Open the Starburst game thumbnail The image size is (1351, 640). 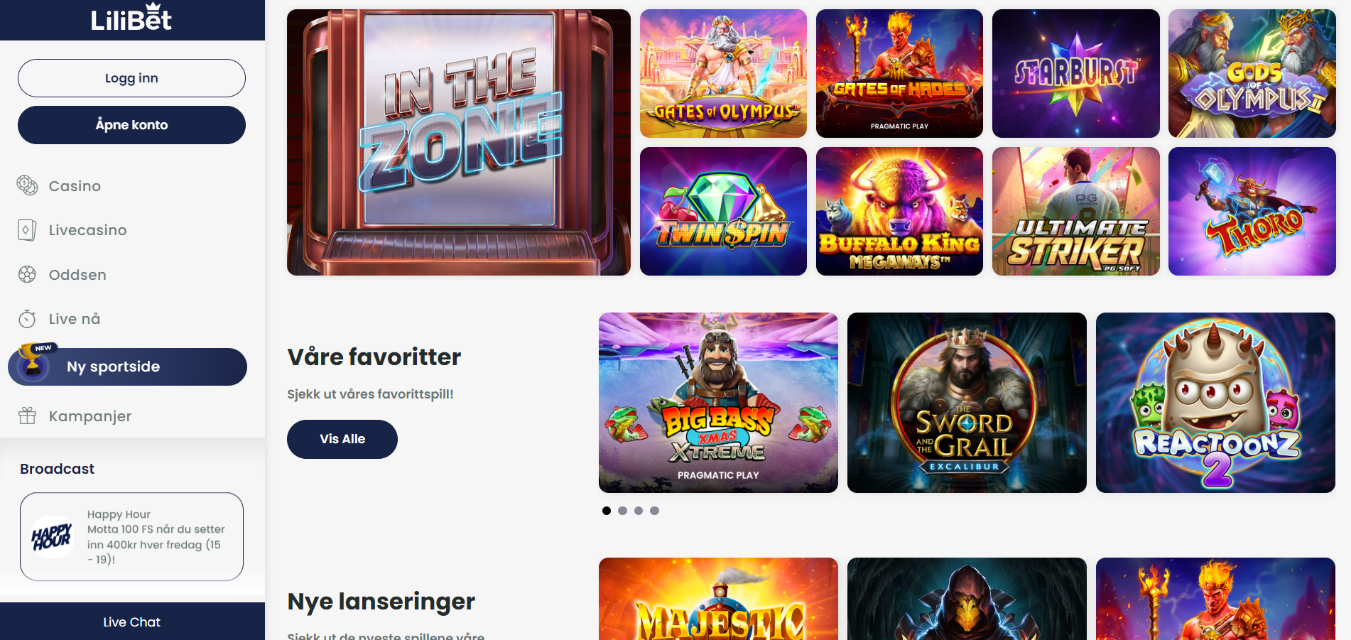coord(1075,73)
